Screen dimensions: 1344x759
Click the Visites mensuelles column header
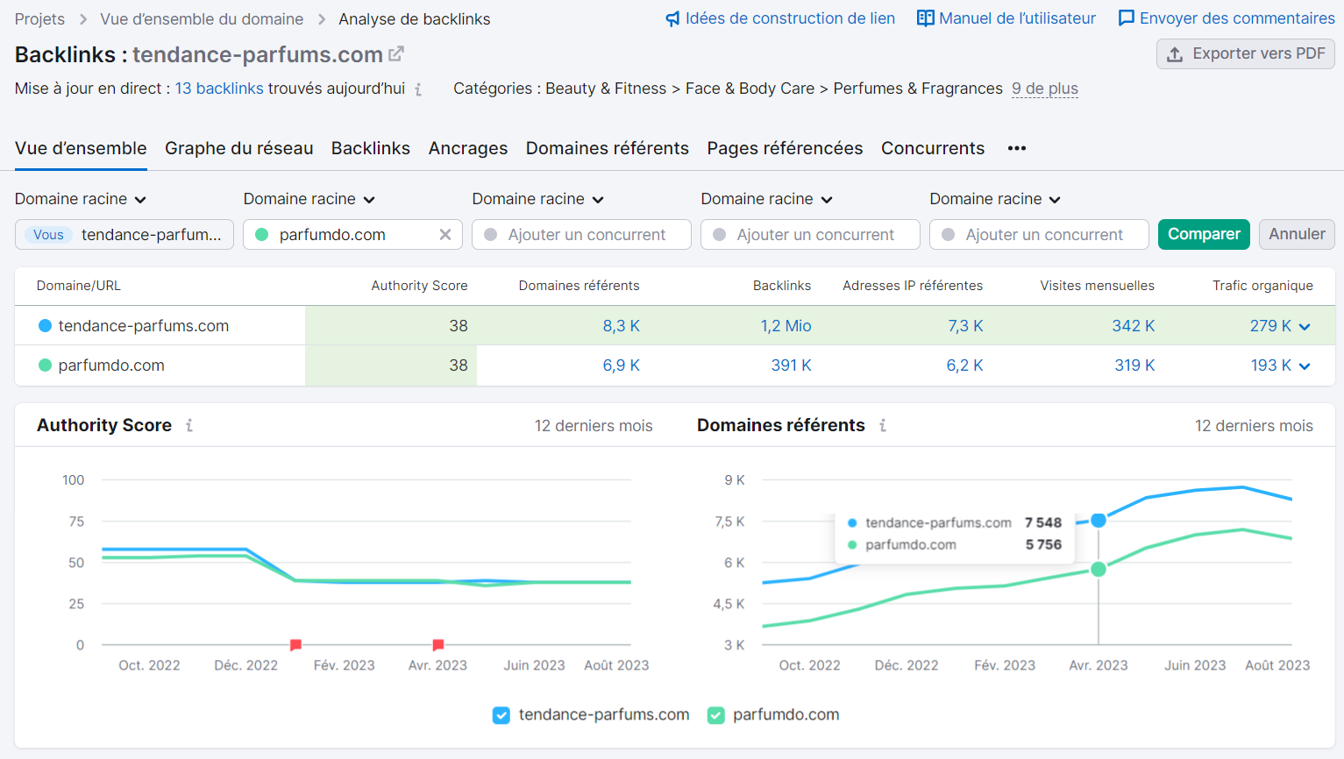coord(1097,286)
